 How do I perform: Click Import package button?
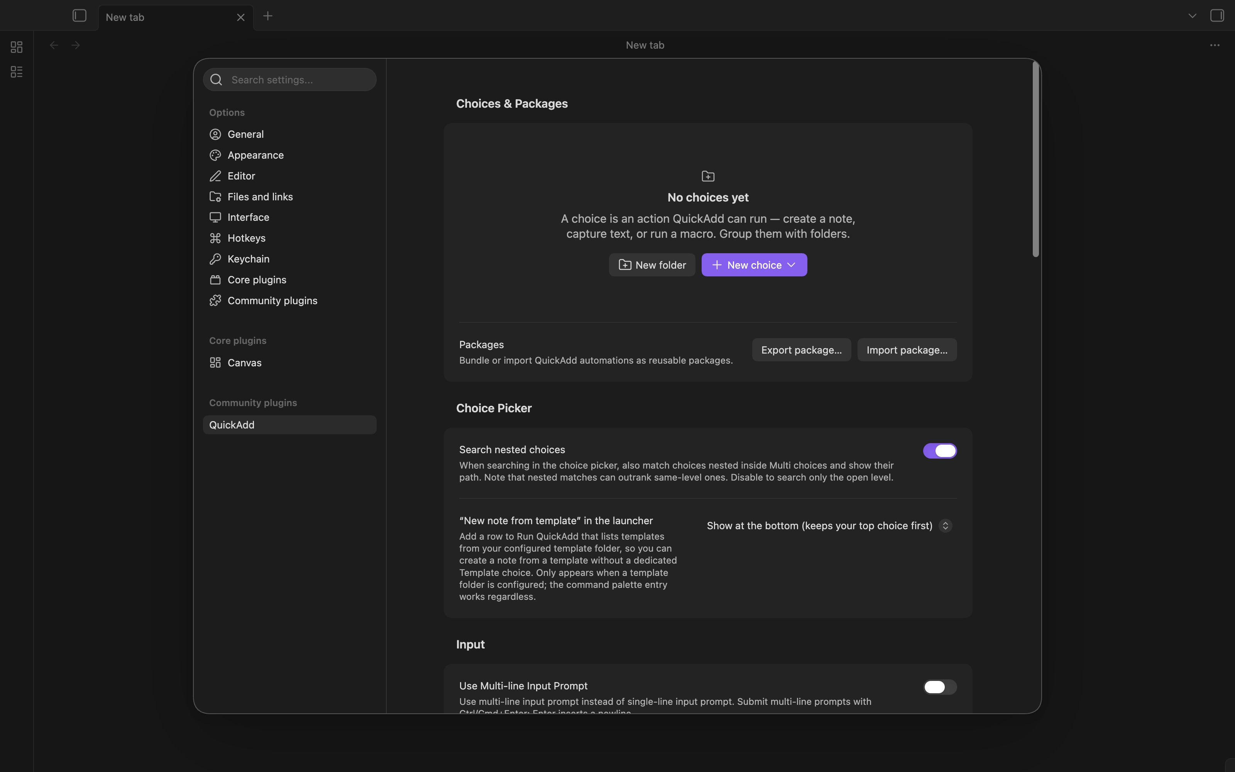pos(907,350)
